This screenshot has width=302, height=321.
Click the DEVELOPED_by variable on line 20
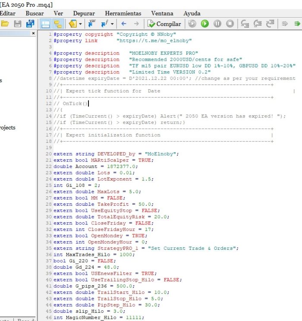tap(116, 154)
